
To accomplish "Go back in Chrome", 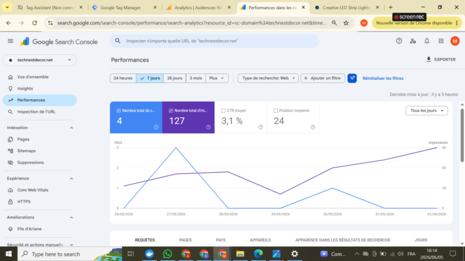I will [8, 23].
